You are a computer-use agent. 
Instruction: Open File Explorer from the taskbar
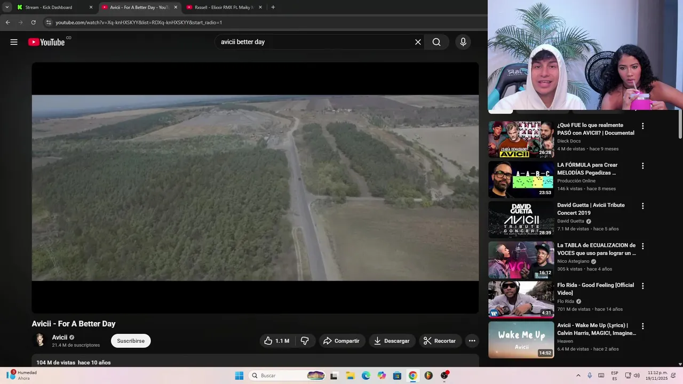coord(350,375)
